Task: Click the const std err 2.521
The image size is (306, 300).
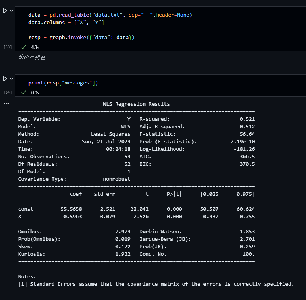Action: [x=108, y=209]
